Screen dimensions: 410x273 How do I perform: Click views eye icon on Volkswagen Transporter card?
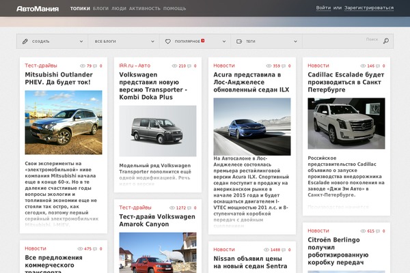coord(175,66)
